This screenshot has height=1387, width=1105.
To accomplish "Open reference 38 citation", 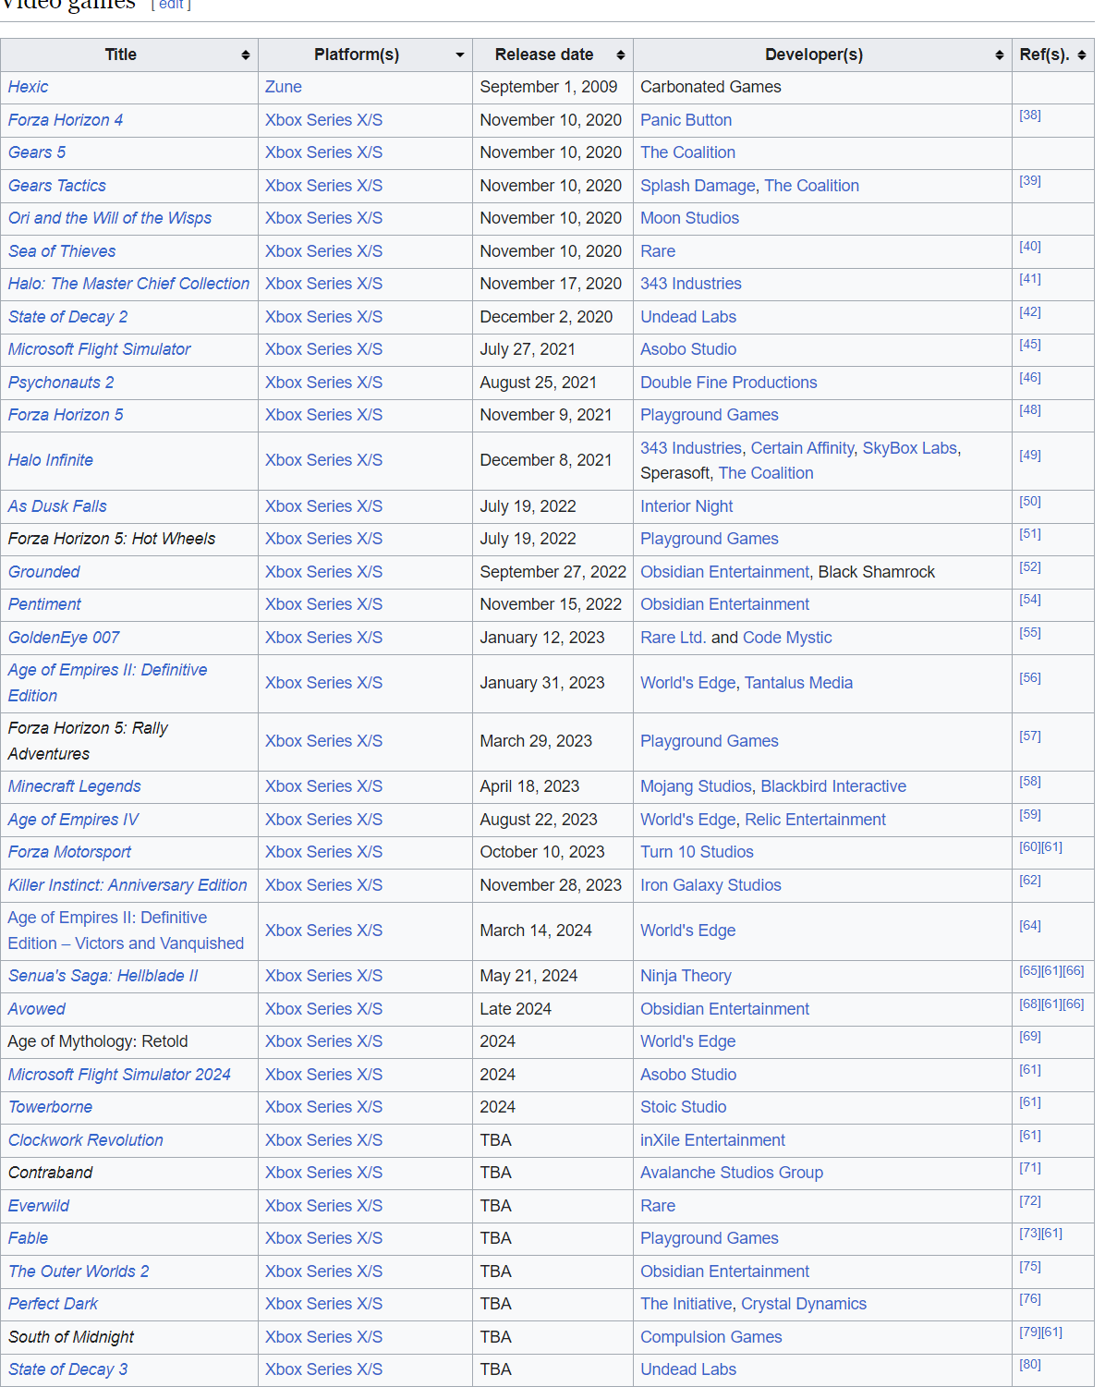I will (1029, 116).
